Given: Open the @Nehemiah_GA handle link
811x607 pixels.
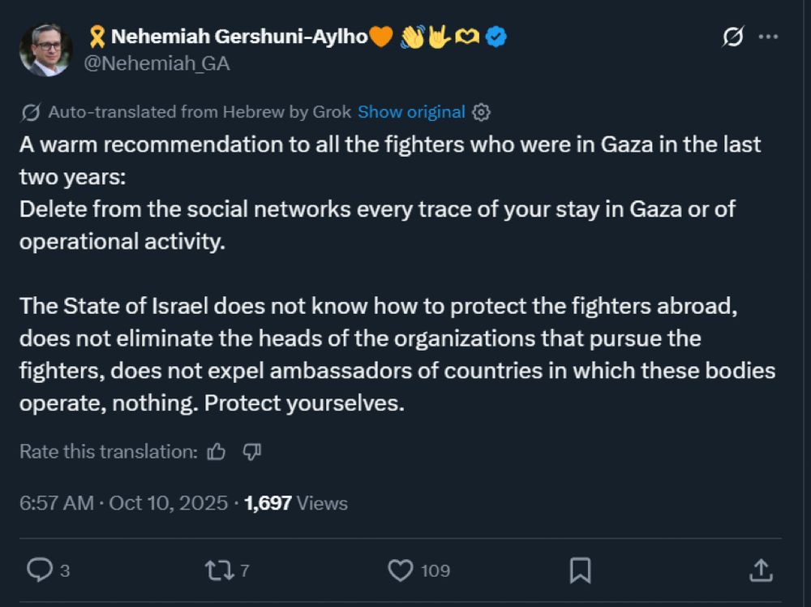Looking at the screenshot, I should [157, 63].
